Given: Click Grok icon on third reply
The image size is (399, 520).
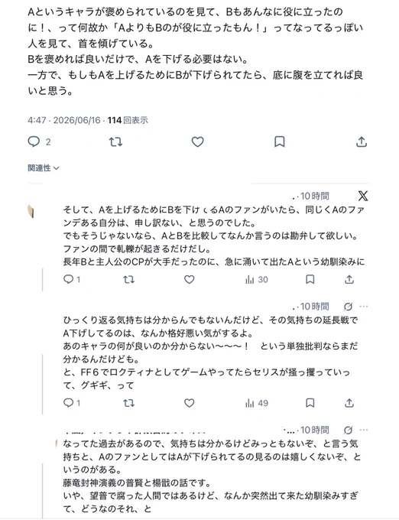Looking at the screenshot, I should tap(348, 430).
